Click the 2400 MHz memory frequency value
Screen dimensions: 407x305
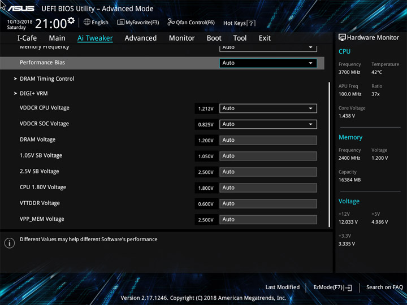pyautogui.click(x=349, y=158)
